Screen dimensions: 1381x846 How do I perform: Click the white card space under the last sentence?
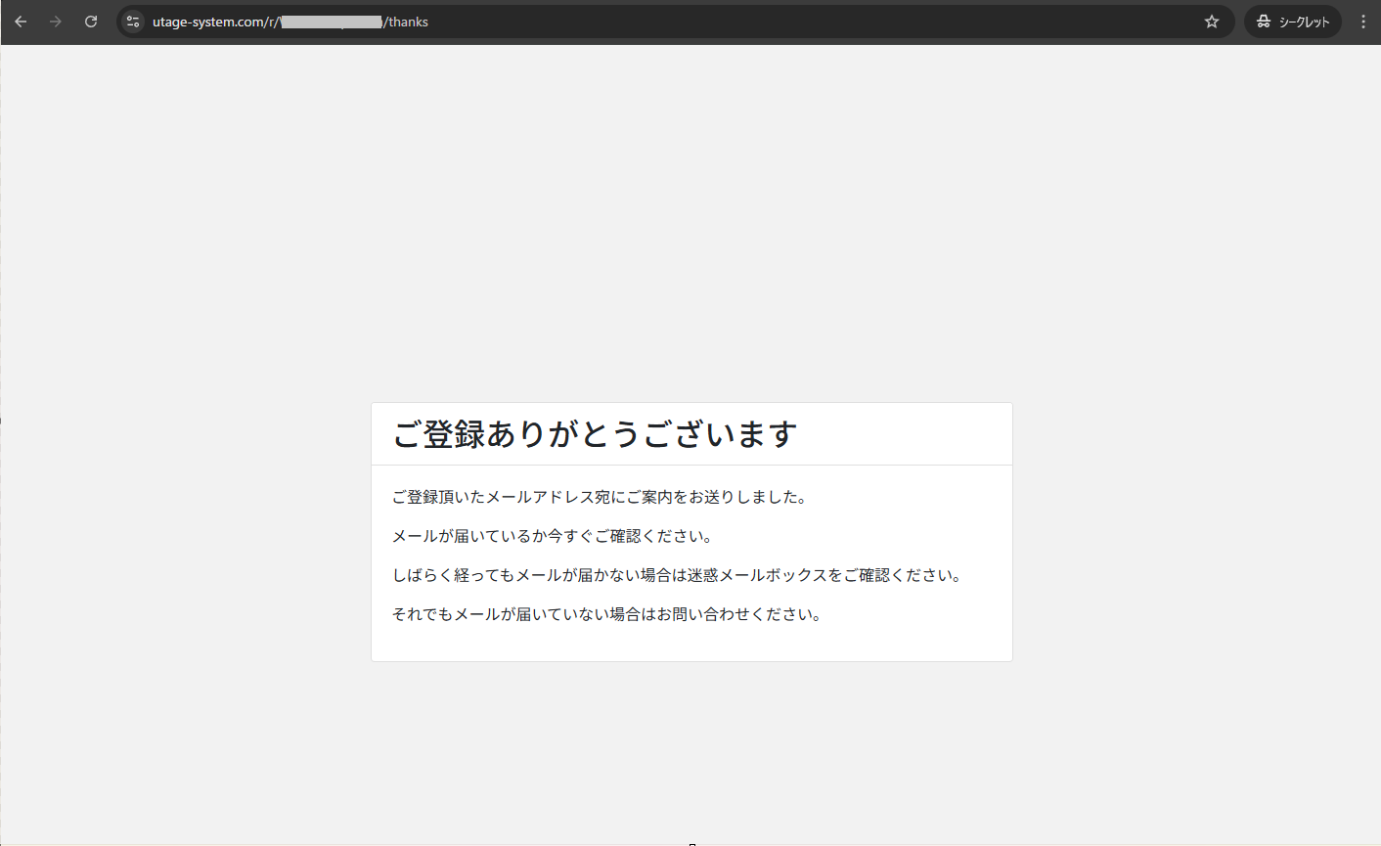tap(691, 644)
